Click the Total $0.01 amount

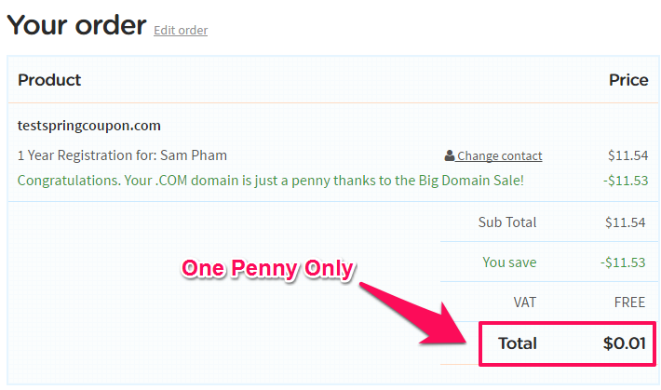click(x=625, y=343)
